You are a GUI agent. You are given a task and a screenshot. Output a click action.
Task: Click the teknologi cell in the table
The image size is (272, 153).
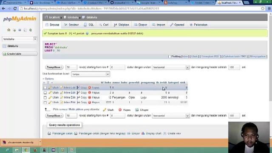pyautogui.click(x=173, y=97)
